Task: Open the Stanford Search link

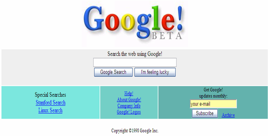Action: (x=51, y=103)
